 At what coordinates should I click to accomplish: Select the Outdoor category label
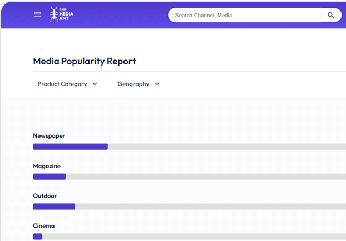pyautogui.click(x=45, y=196)
